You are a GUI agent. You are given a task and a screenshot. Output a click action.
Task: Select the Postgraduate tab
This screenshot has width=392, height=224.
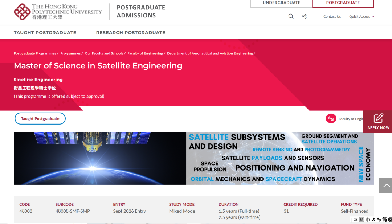(343, 3)
